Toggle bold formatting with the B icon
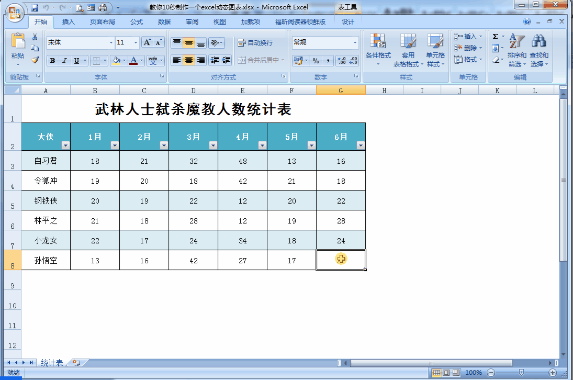The width and height of the screenshot is (573, 380). tap(52, 61)
